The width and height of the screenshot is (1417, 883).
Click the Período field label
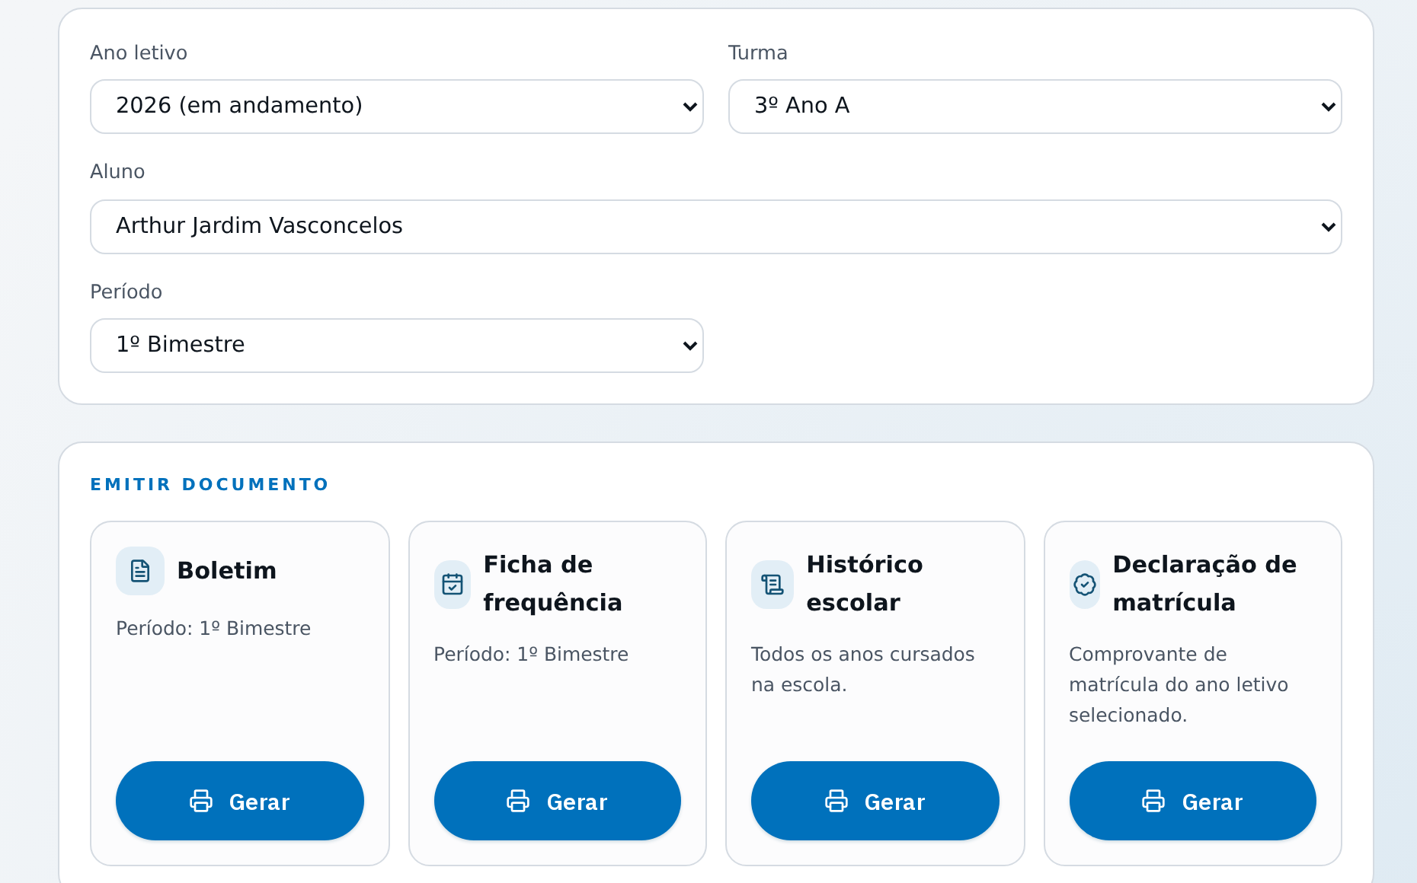(126, 292)
